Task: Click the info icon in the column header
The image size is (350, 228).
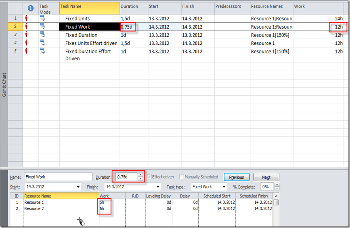Action: (31, 8)
